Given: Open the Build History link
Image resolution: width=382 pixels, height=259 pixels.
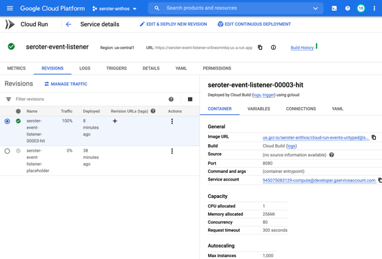Looking at the screenshot, I should click(302, 48).
